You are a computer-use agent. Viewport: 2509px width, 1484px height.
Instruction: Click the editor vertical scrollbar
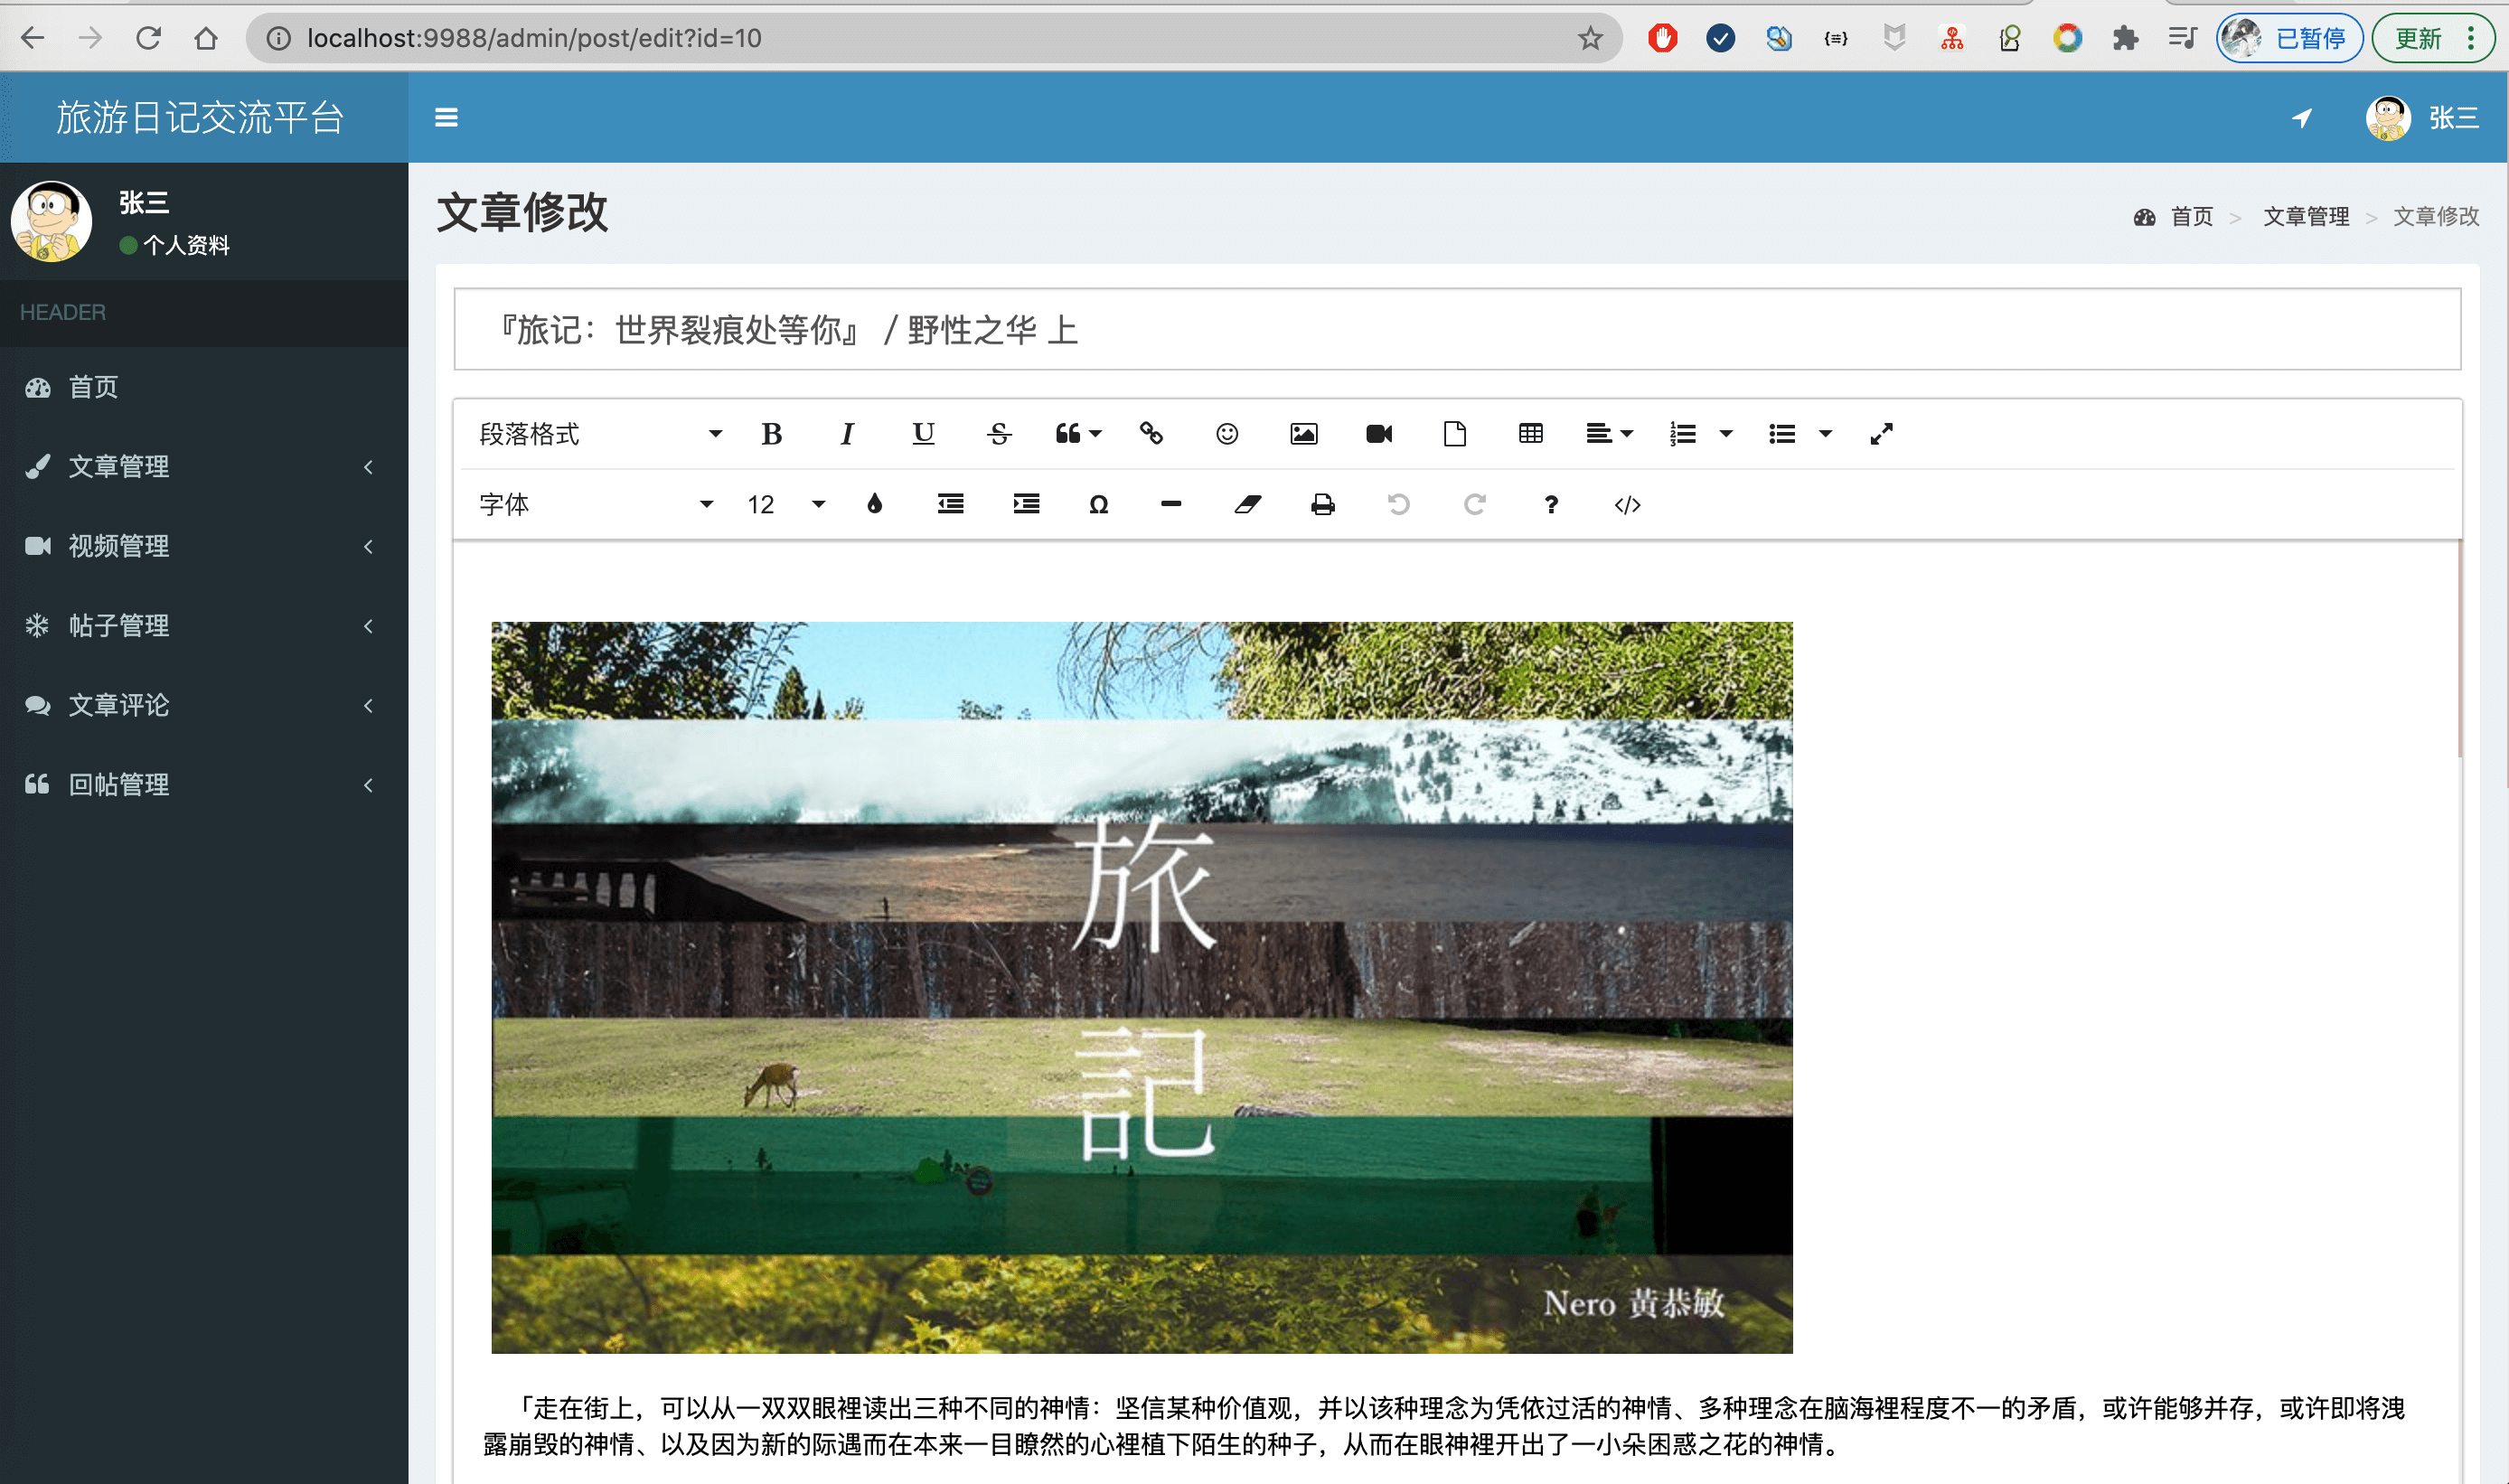2458,650
